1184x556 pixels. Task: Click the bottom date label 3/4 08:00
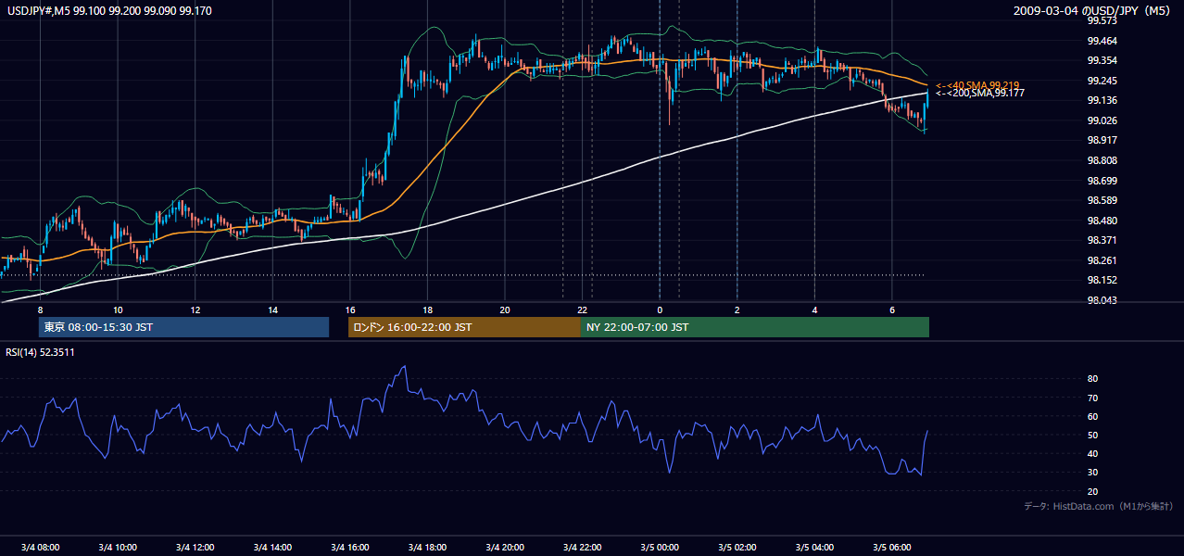pos(40,547)
